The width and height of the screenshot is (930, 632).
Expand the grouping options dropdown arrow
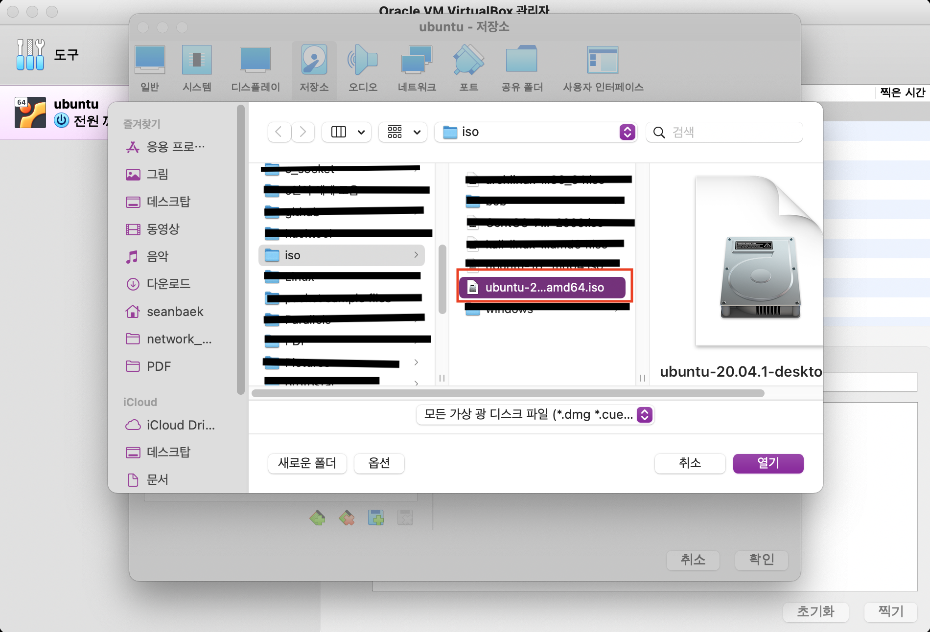point(417,132)
